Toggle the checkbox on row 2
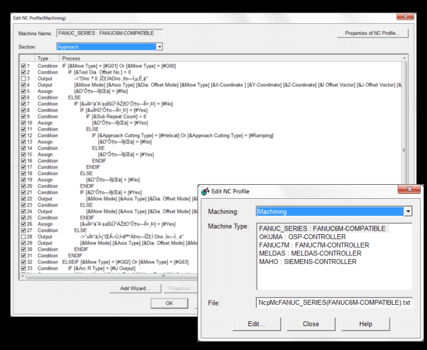Image resolution: width=427 pixels, height=350 pixels. coord(23,72)
